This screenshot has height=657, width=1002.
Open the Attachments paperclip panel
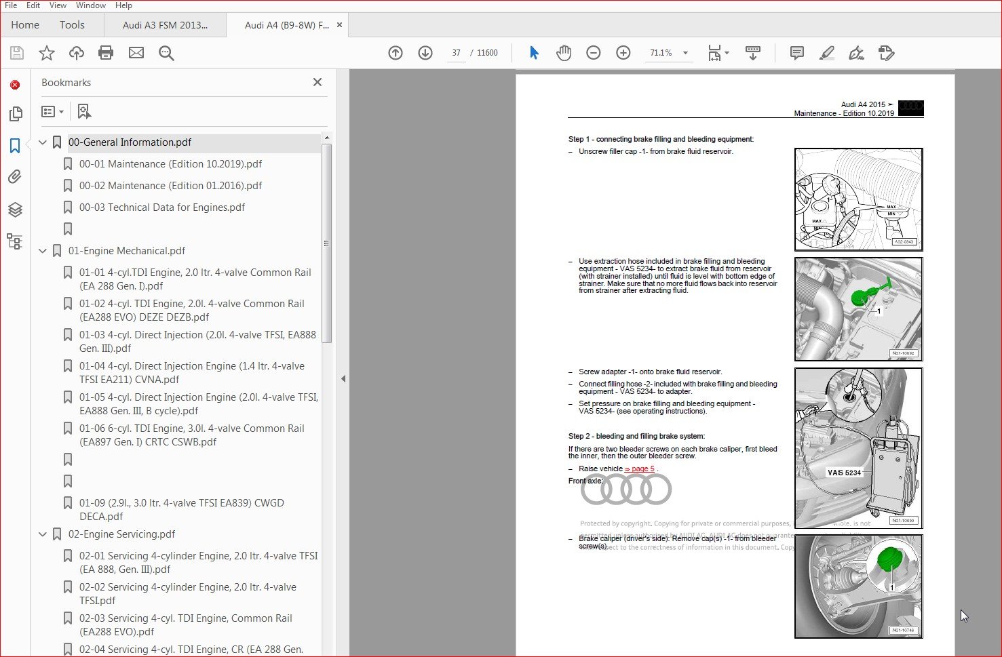tap(15, 177)
